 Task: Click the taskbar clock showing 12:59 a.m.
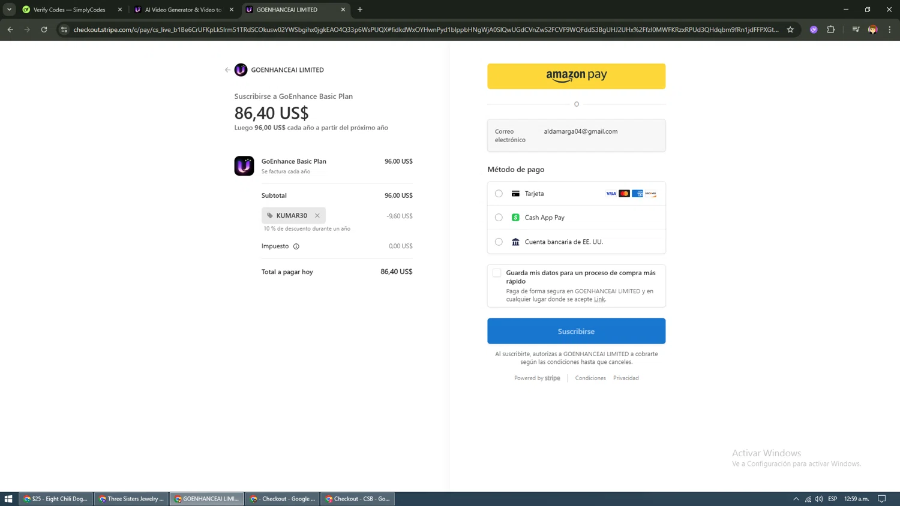(857, 499)
